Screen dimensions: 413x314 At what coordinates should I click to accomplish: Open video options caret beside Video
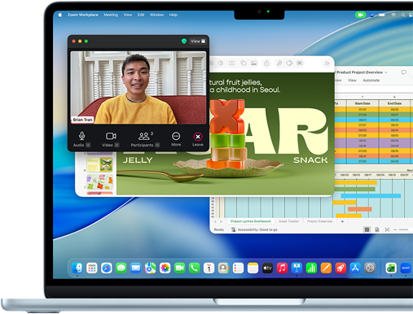coord(116,145)
